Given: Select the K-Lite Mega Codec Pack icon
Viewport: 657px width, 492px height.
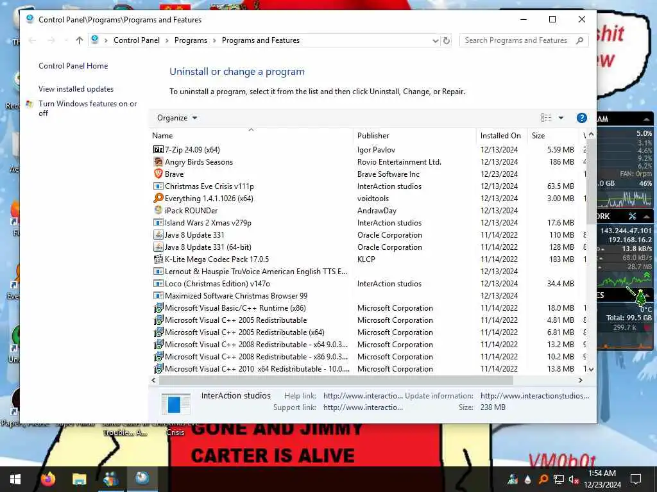Looking at the screenshot, I should [158, 259].
